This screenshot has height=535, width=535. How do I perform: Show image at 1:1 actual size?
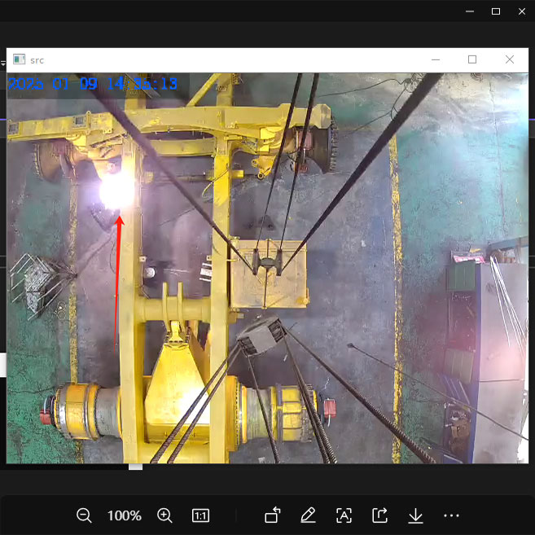point(200,515)
